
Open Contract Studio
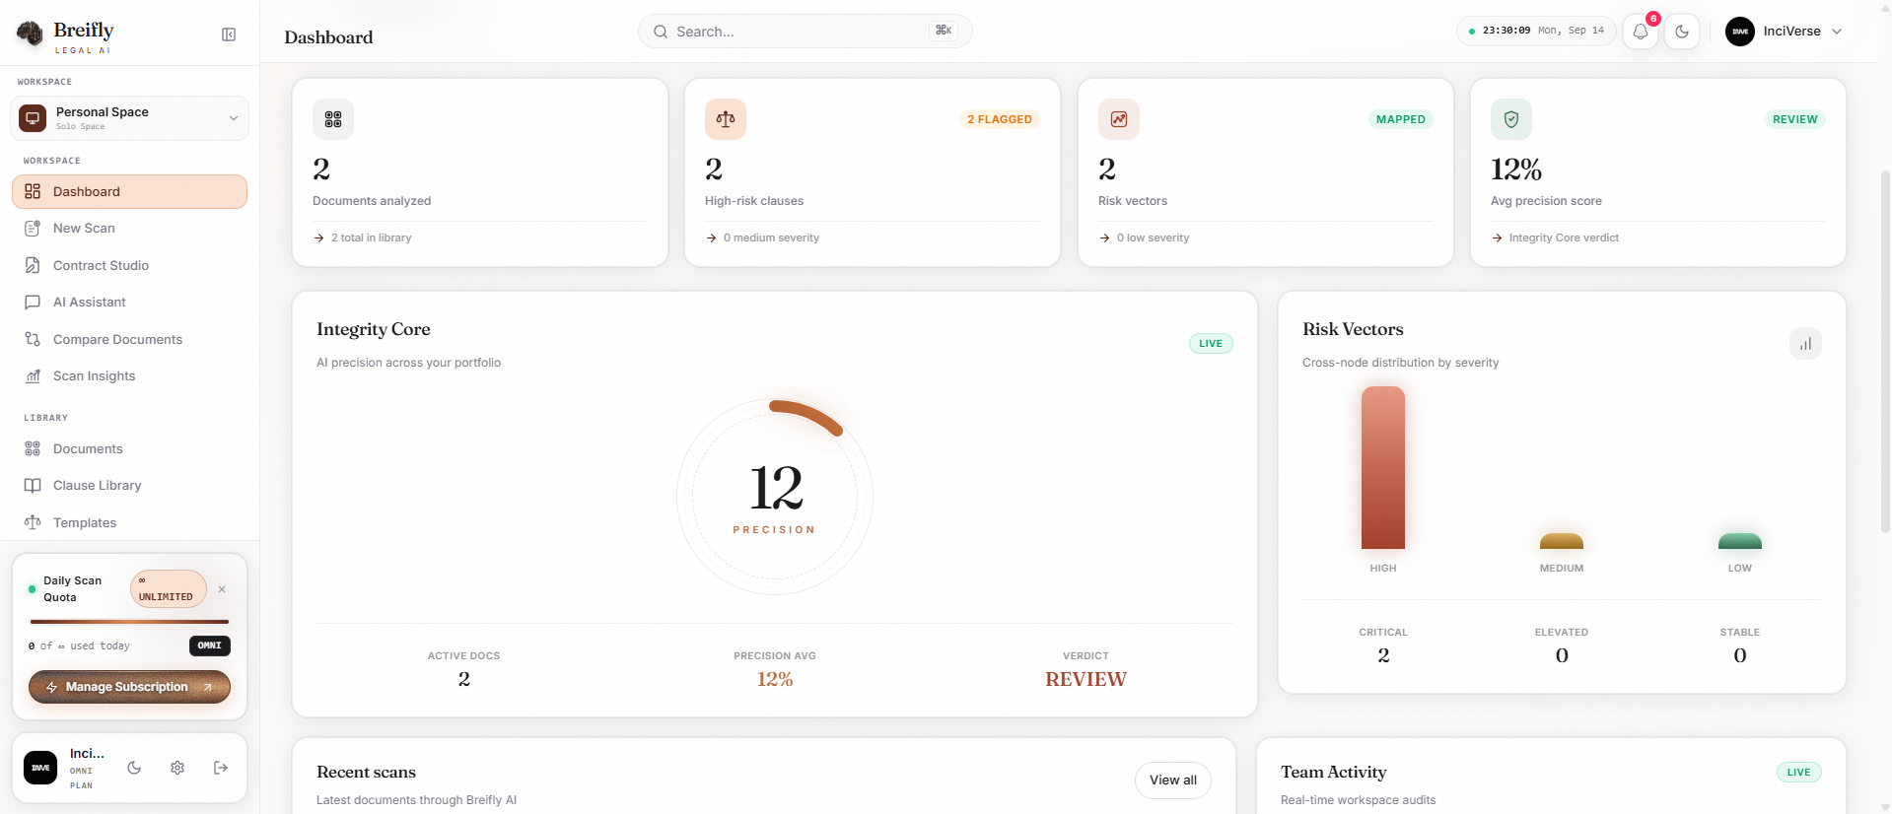[x=129, y=266]
